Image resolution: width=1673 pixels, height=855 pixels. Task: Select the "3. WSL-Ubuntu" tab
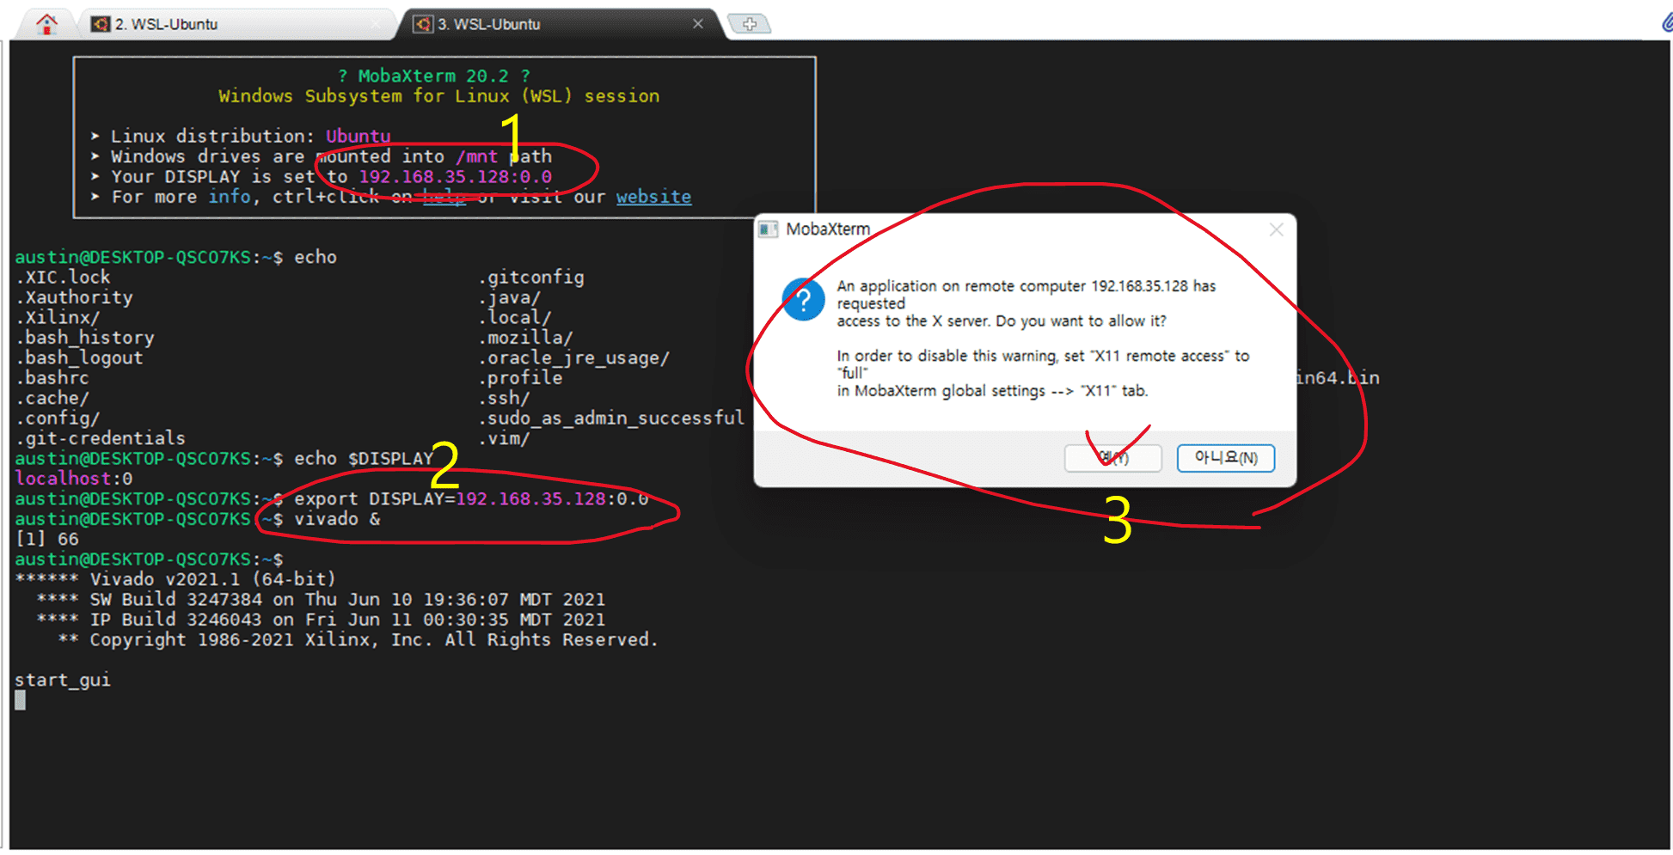click(561, 24)
